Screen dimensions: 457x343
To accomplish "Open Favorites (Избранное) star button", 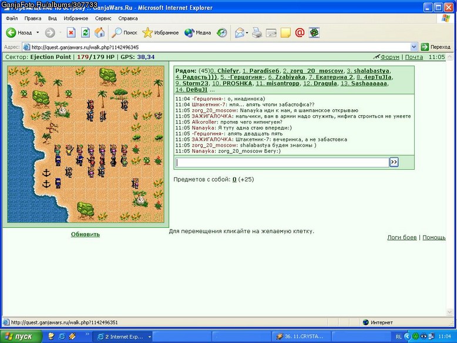I will click(x=160, y=33).
